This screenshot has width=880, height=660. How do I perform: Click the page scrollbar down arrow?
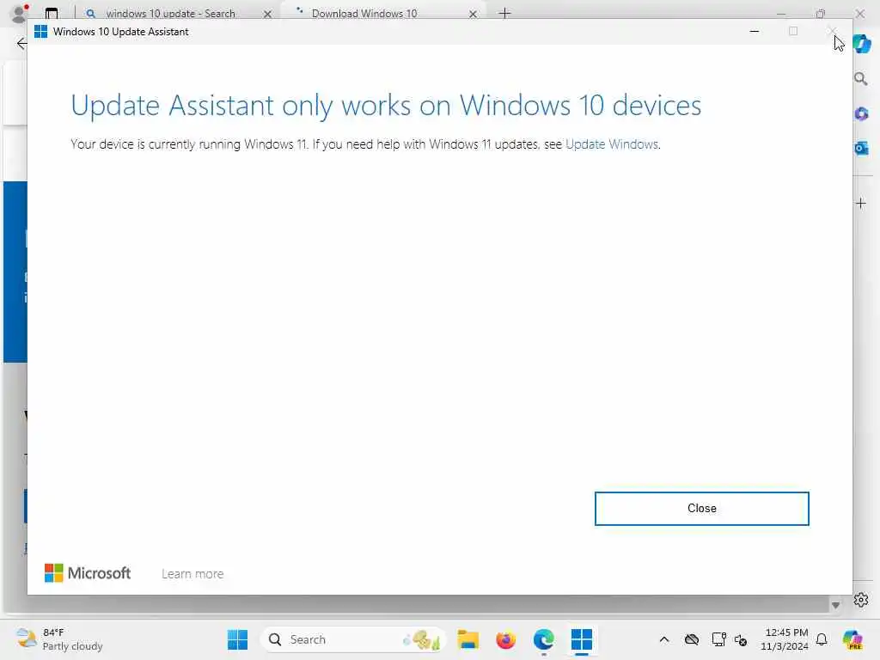point(835,605)
